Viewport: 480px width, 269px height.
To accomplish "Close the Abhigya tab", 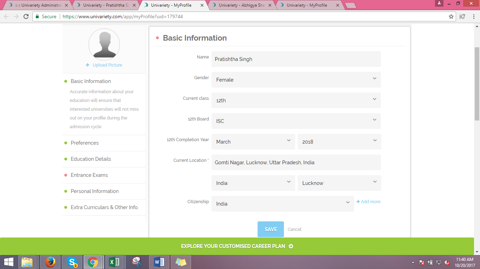I will click(270, 5).
